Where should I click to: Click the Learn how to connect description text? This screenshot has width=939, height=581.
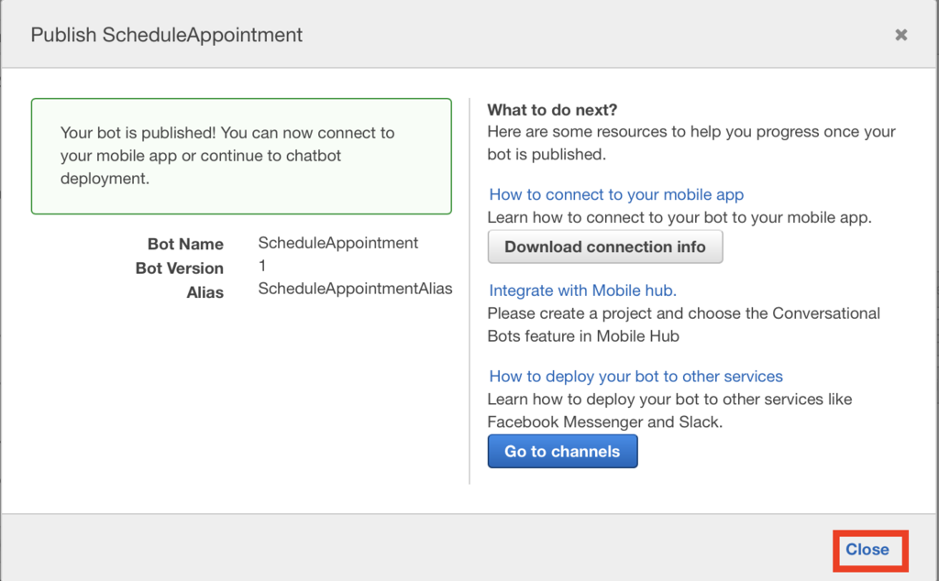pos(679,218)
